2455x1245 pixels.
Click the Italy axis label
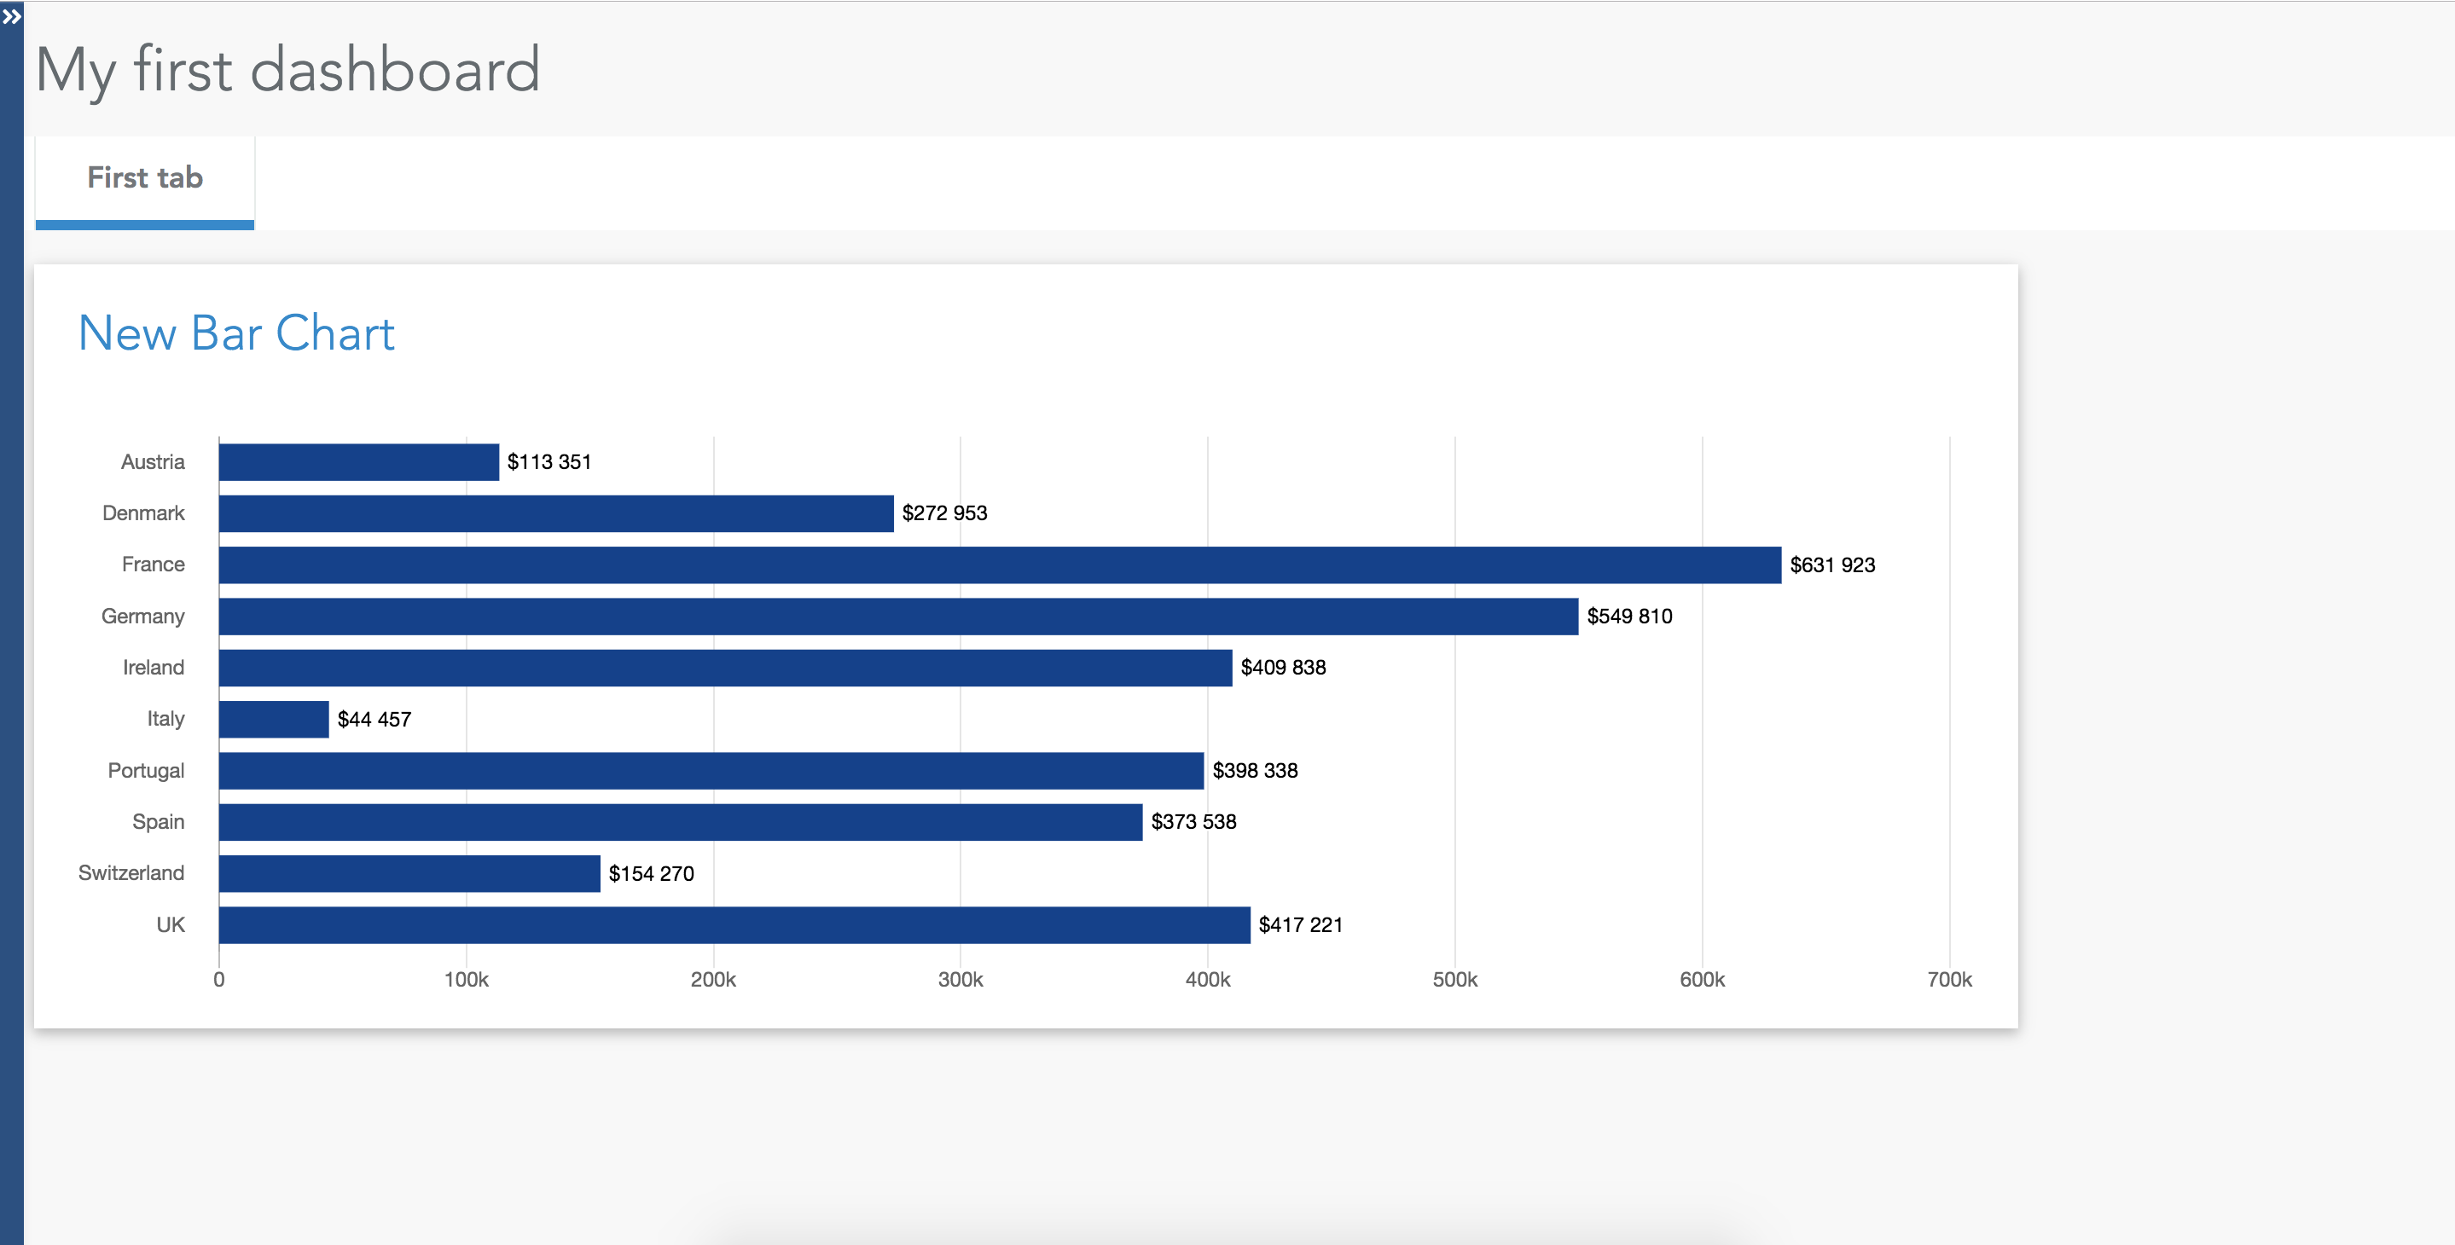[165, 719]
